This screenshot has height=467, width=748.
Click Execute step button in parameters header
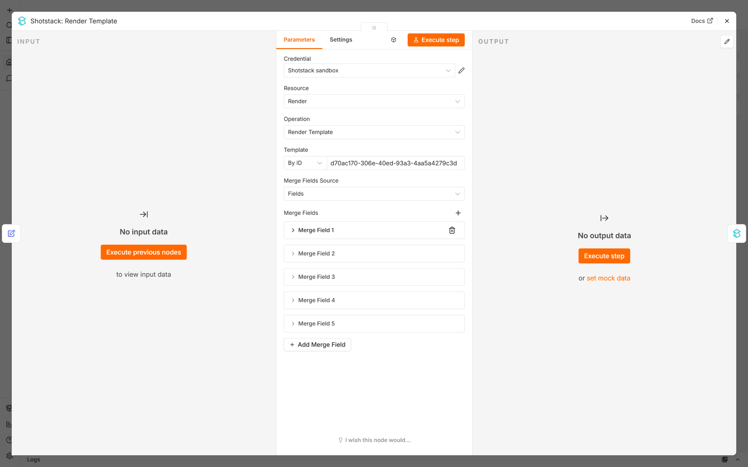[436, 40]
